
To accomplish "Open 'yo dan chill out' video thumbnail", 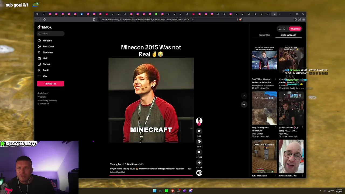I will pos(291,108).
